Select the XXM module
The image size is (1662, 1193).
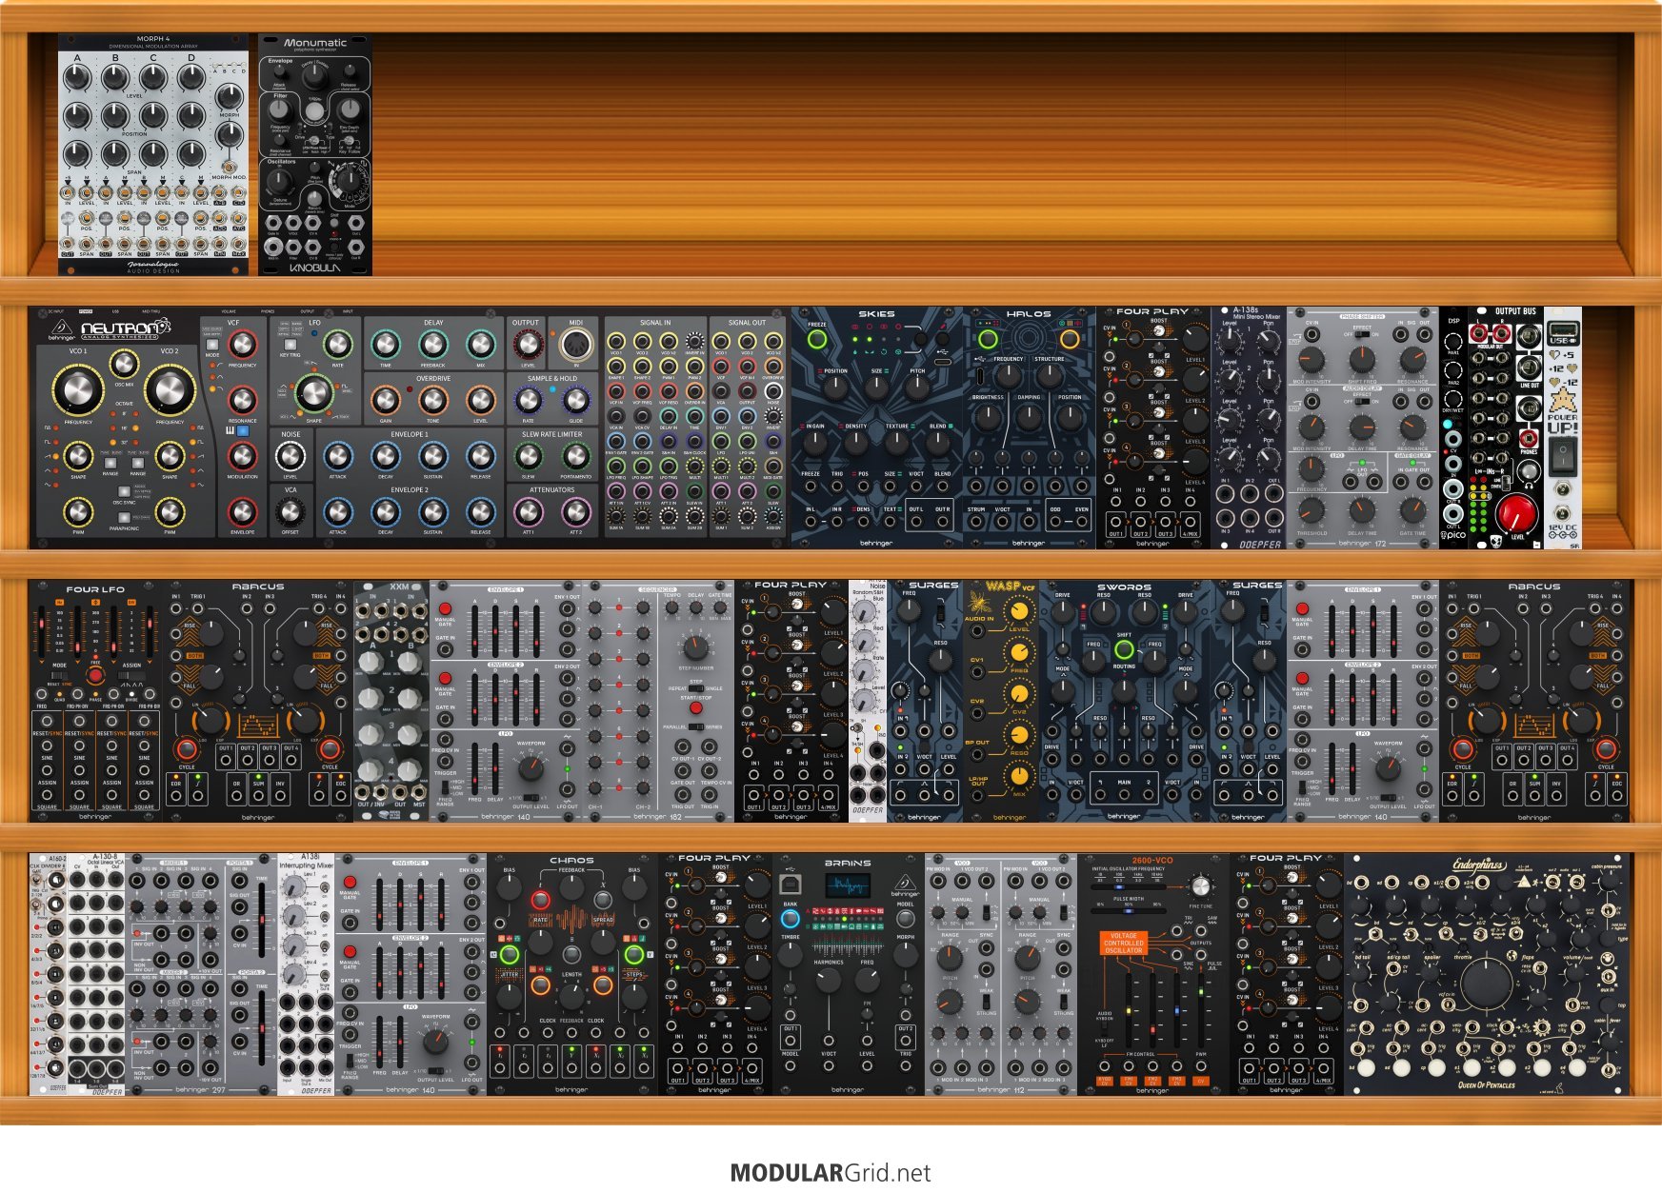point(391,701)
